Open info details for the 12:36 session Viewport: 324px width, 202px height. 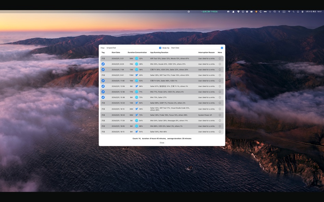coord(220,92)
